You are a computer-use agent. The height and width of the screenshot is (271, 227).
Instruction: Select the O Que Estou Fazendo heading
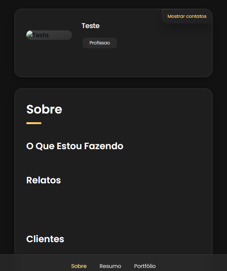pyautogui.click(x=75, y=146)
